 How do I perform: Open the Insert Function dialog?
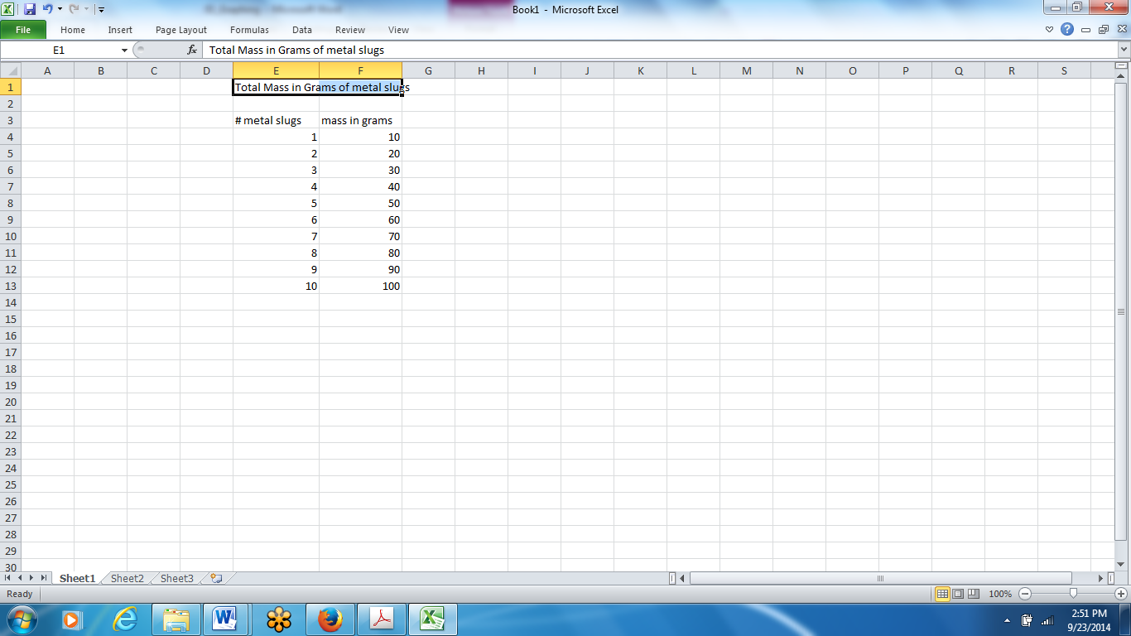point(192,50)
